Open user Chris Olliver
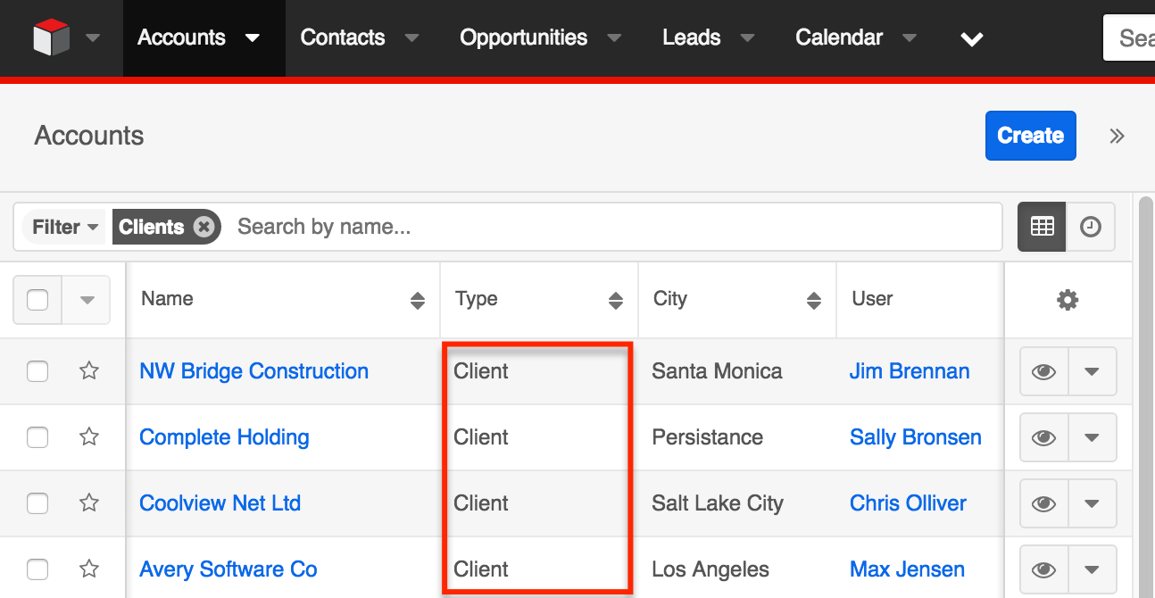The width and height of the screenshot is (1155, 598). click(x=908, y=503)
